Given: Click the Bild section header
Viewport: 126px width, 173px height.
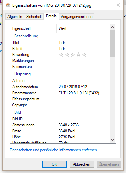Looking at the screenshot, I should [18, 112].
